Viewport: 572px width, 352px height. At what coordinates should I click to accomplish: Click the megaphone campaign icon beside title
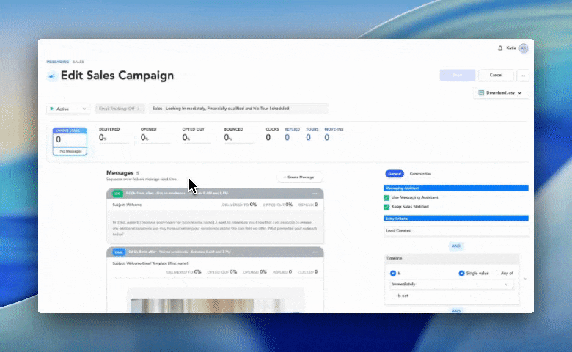coord(52,76)
